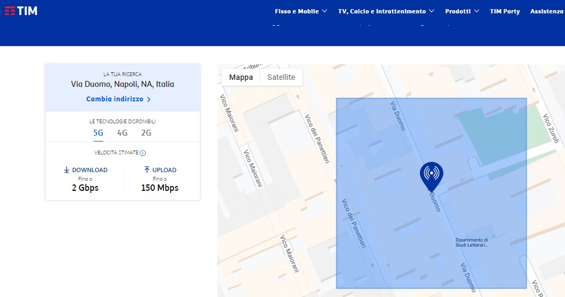Screen dimensions: 565x297
Task: Click the LA TUA RICERCA heading
Action: click(123, 74)
